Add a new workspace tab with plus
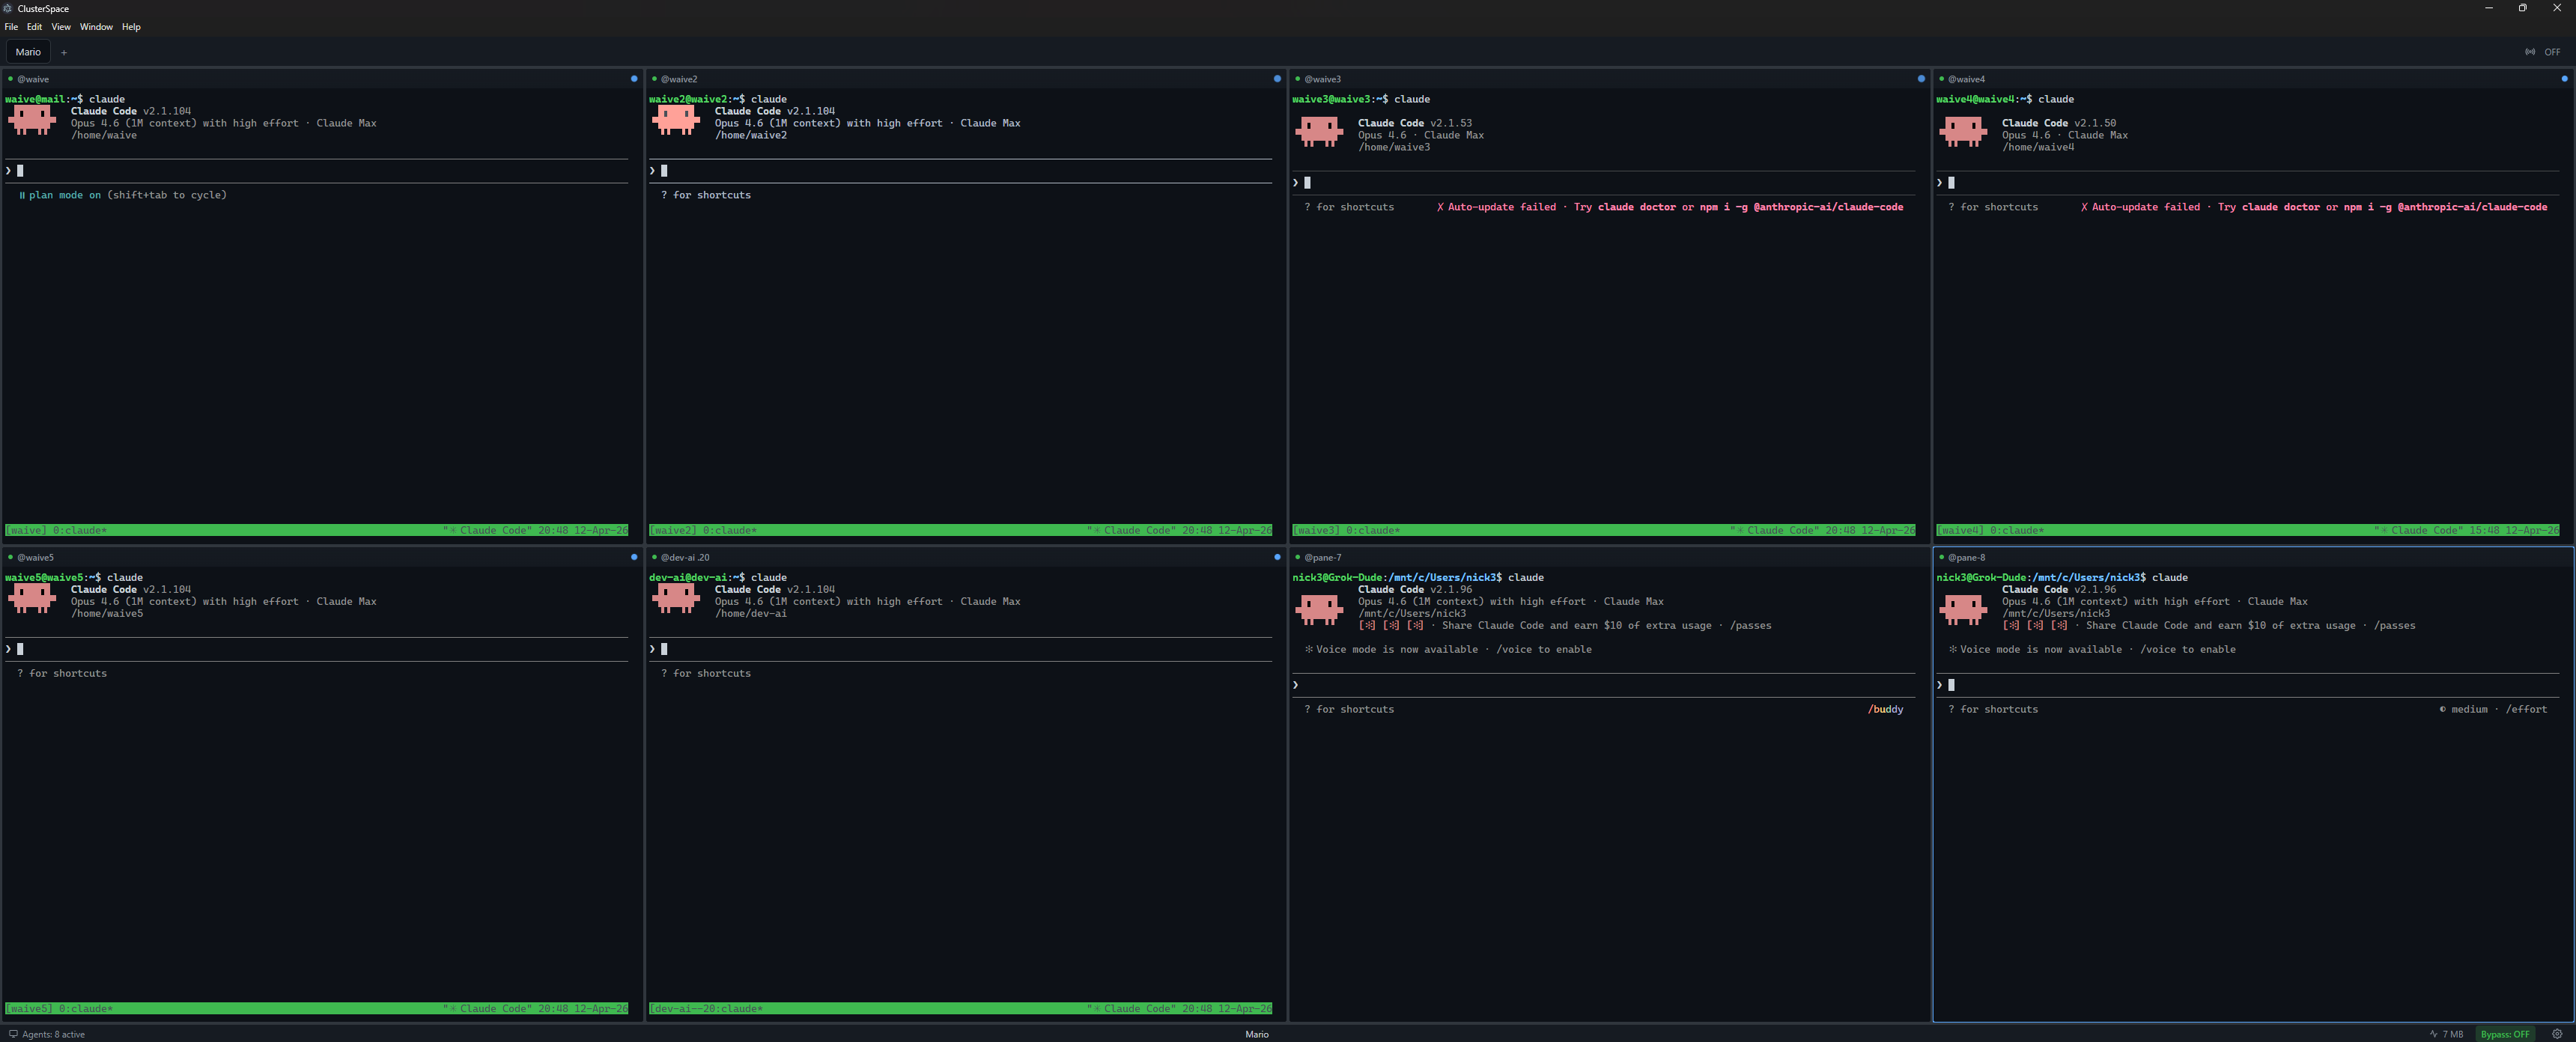2576x1042 pixels. coord(64,52)
